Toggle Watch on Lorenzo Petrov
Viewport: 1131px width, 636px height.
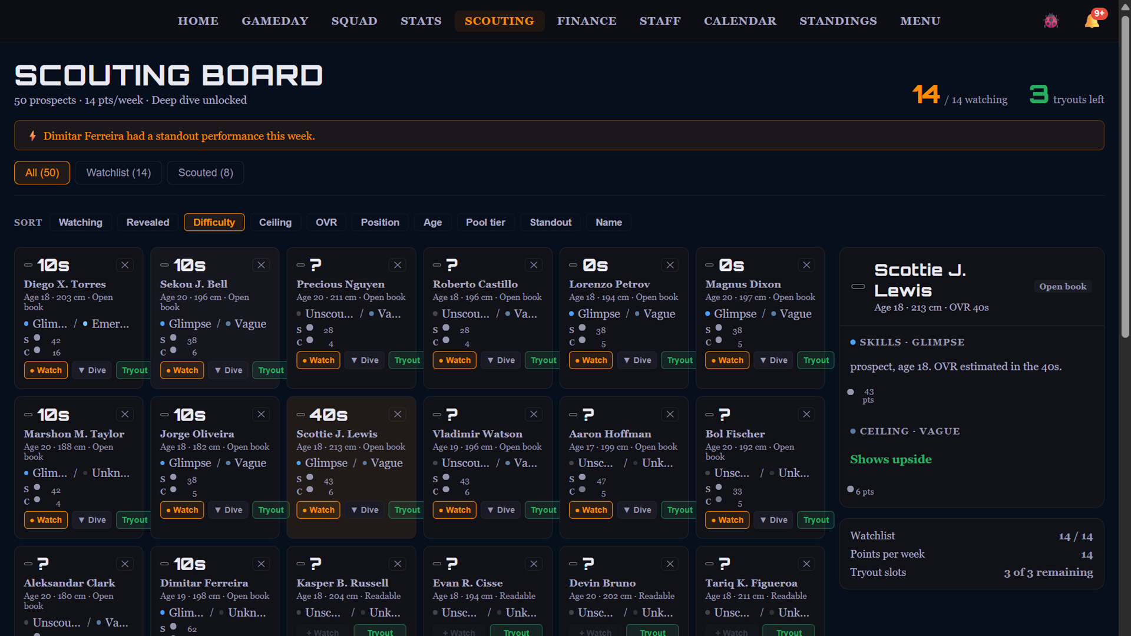click(x=591, y=360)
